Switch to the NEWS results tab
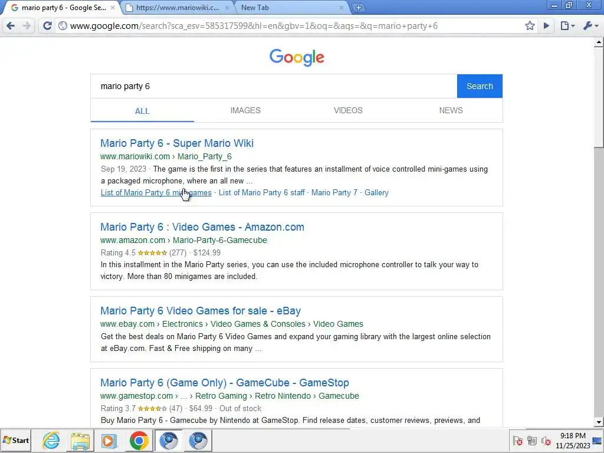The height and width of the screenshot is (453, 604). coord(451,110)
